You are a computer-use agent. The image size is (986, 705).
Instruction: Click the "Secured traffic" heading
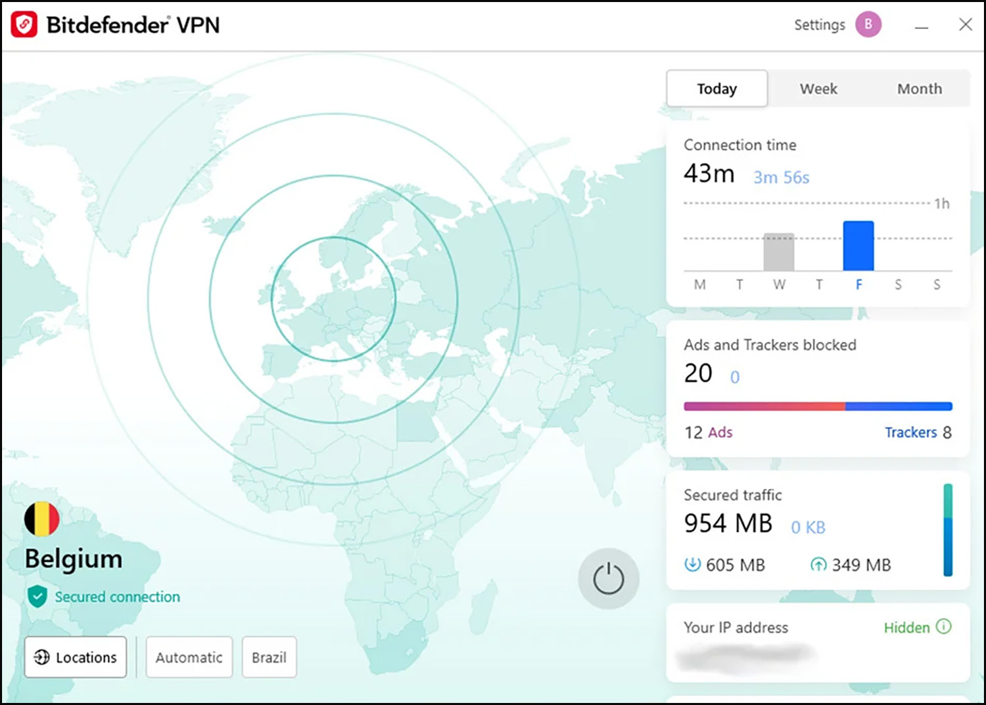coord(732,495)
